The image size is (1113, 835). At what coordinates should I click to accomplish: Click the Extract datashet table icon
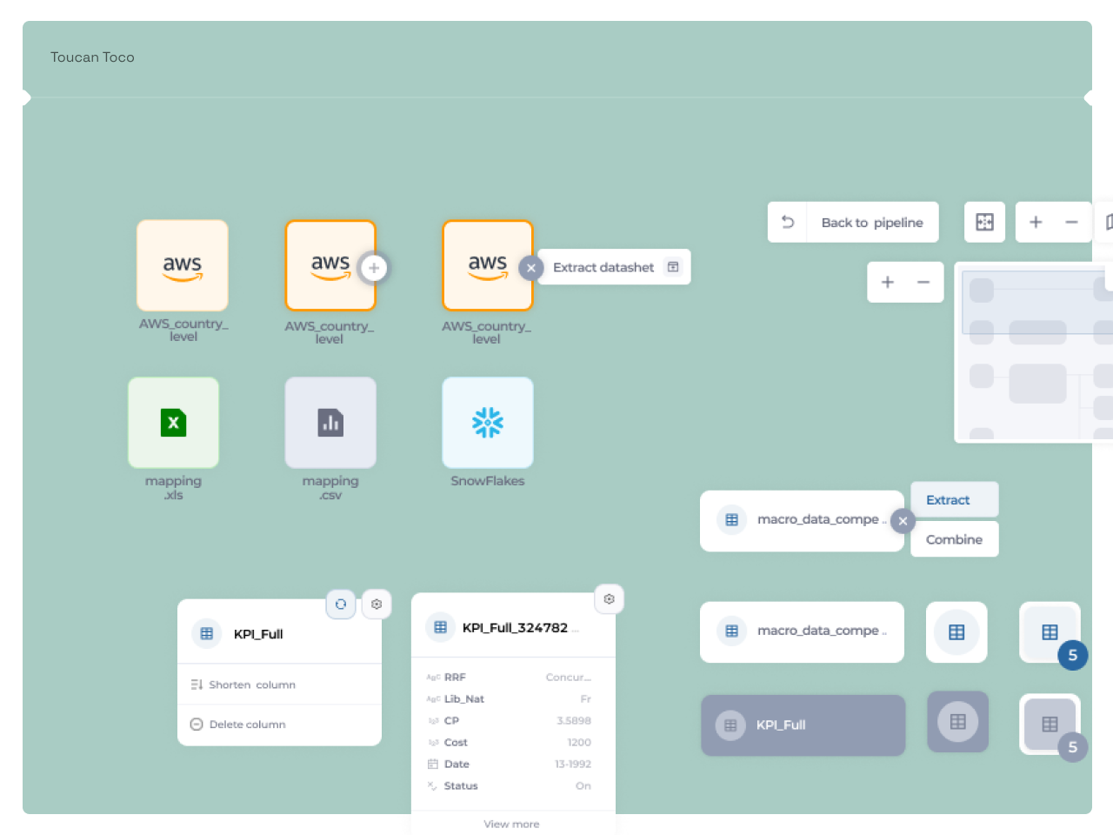point(672,267)
